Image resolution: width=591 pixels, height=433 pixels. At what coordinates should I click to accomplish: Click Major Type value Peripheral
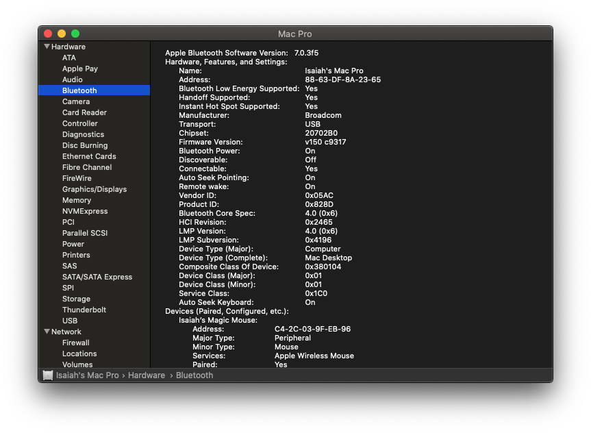[293, 338]
